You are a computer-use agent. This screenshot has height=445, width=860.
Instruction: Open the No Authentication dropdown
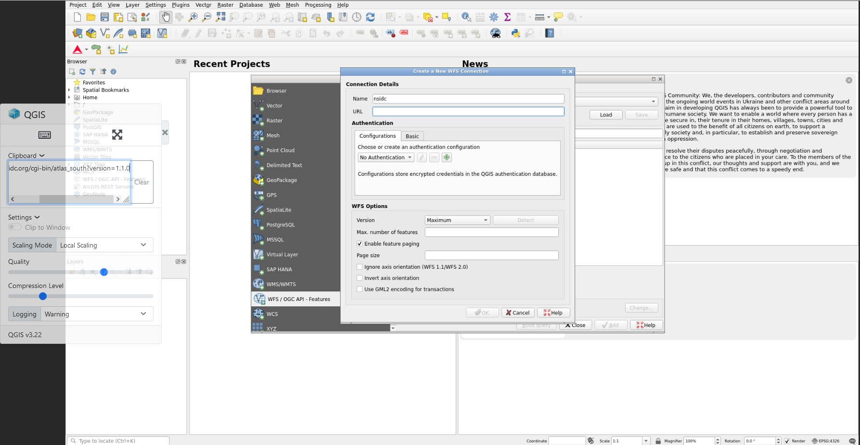pos(386,157)
